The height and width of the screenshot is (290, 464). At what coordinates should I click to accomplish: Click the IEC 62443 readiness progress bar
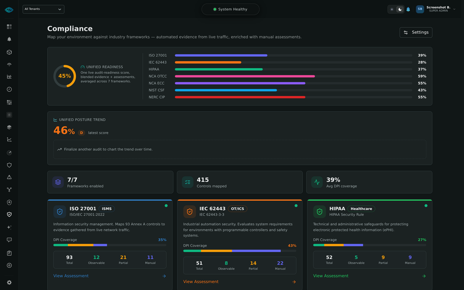[293, 62]
